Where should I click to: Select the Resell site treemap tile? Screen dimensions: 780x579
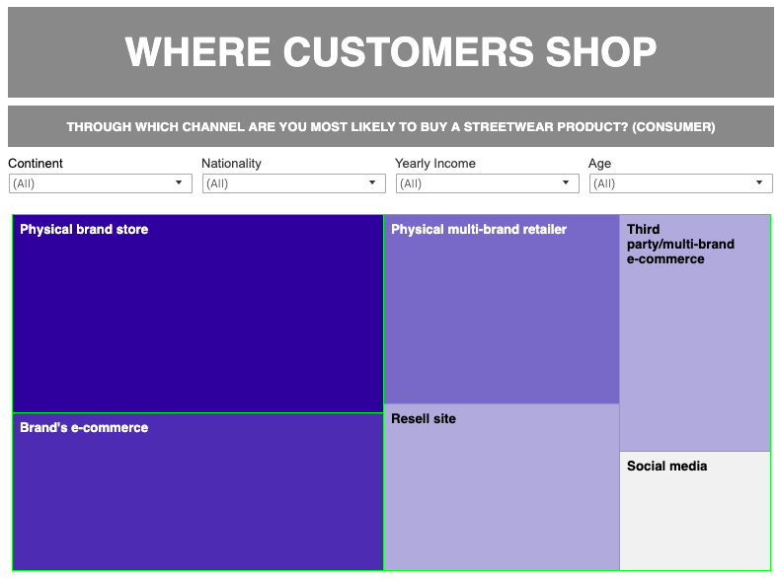point(502,486)
